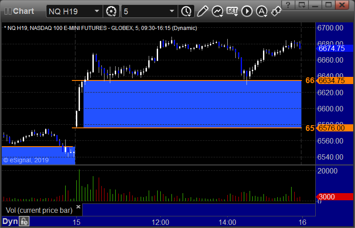This screenshot has height=228, width=355.
Task: Maximize the chart window
Action: [329, 5]
